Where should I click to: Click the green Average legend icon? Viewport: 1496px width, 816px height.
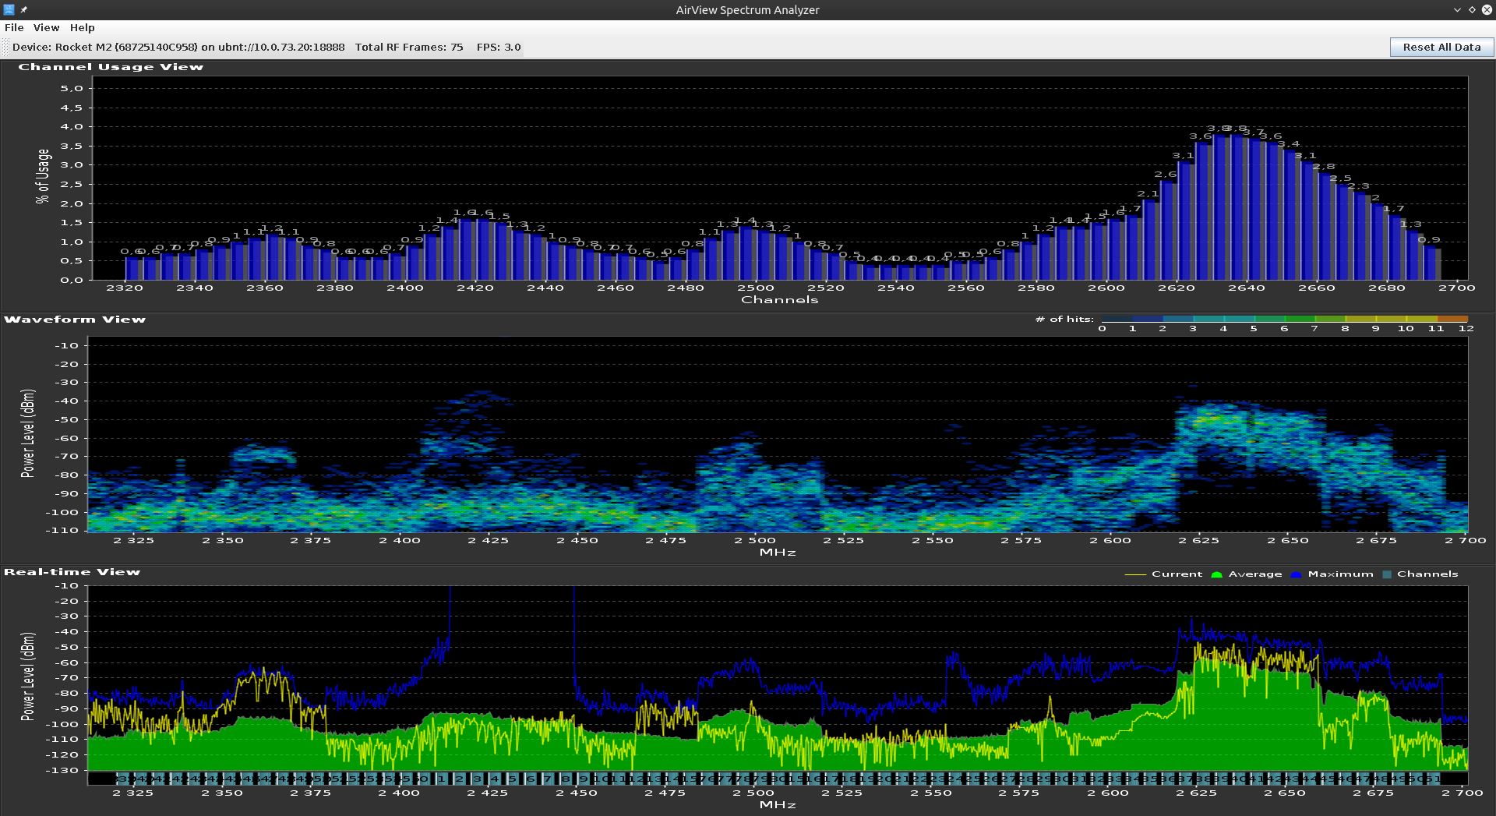click(x=1216, y=574)
